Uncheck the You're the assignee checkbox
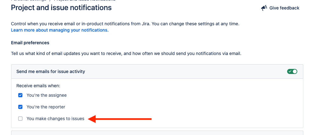 click(x=20, y=95)
